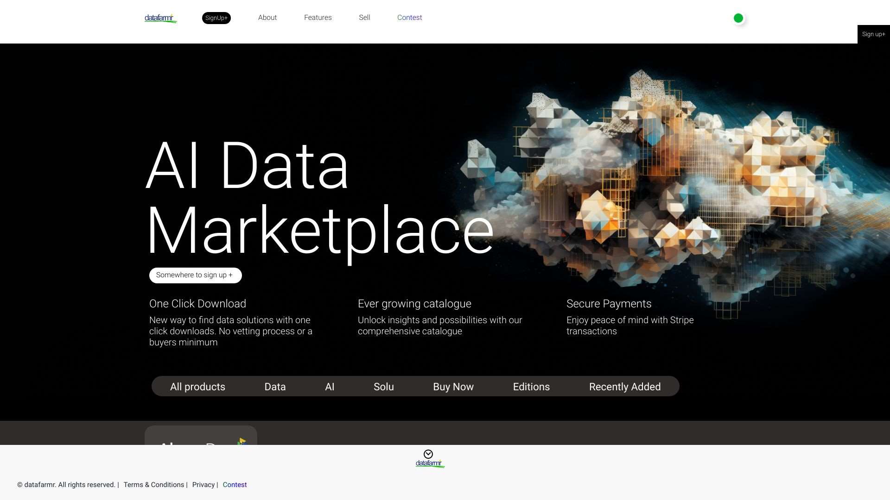The height and width of the screenshot is (500, 890).
Task: Click the Contest link in the top navigation
Action: pyautogui.click(x=409, y=18)
